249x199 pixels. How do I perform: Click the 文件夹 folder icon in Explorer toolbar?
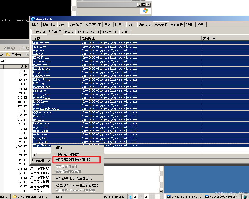[x=8, y=54]
